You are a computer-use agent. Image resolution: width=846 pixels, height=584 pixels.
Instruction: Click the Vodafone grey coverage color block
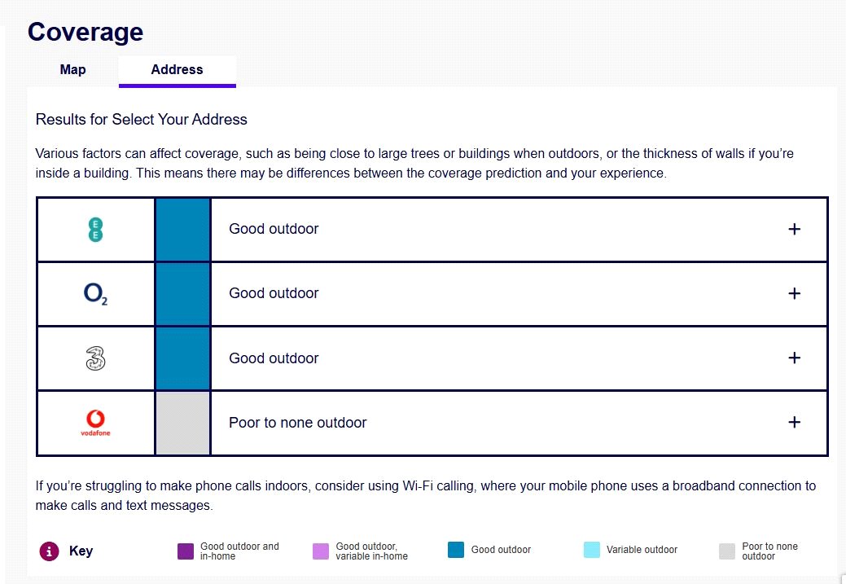[182, 423]
